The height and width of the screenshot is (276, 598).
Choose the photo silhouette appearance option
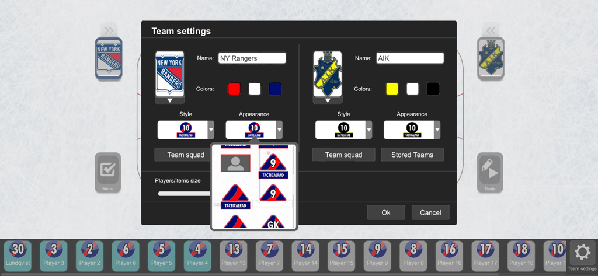pos(235,163)
